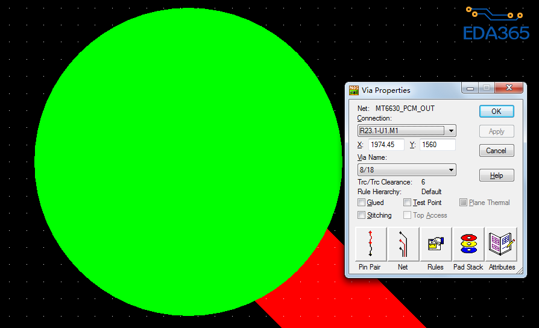Dismiss dialog with Cancel button
Image resolution: width=539 pixels, height=328 pixels.
(x=496, y=151)
